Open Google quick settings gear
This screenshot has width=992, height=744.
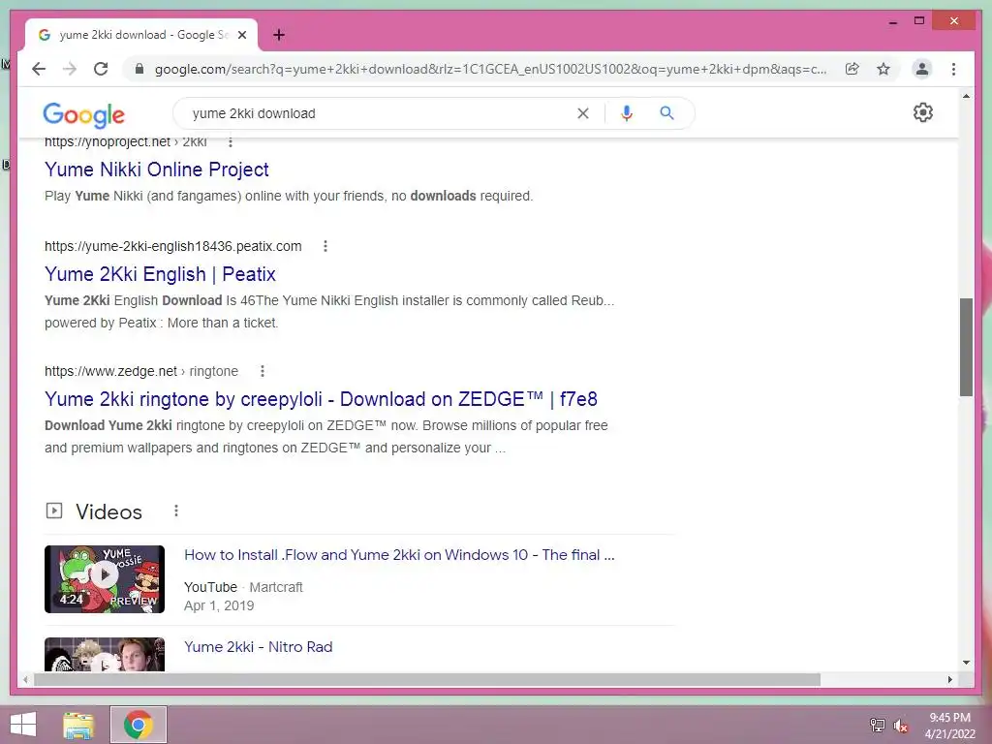point(923,112)
